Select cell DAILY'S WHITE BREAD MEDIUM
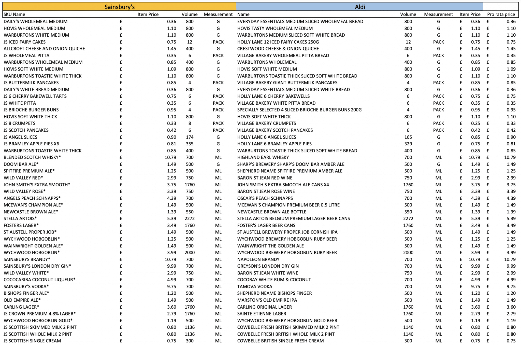This screenshot has height=345, width=521. (36, 90)
